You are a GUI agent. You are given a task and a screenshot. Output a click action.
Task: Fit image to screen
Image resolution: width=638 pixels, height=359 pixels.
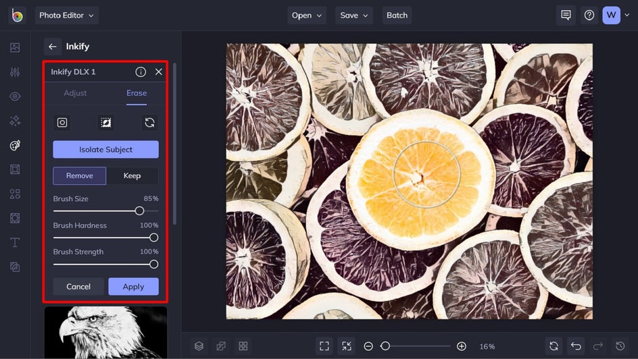point(324,346)
